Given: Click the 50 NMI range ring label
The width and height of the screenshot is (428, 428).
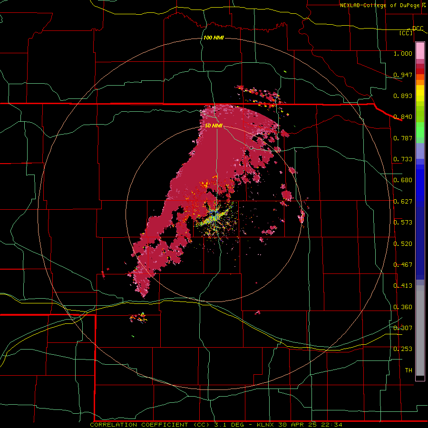Looking at the screenshot, I should tap(214, 126).
